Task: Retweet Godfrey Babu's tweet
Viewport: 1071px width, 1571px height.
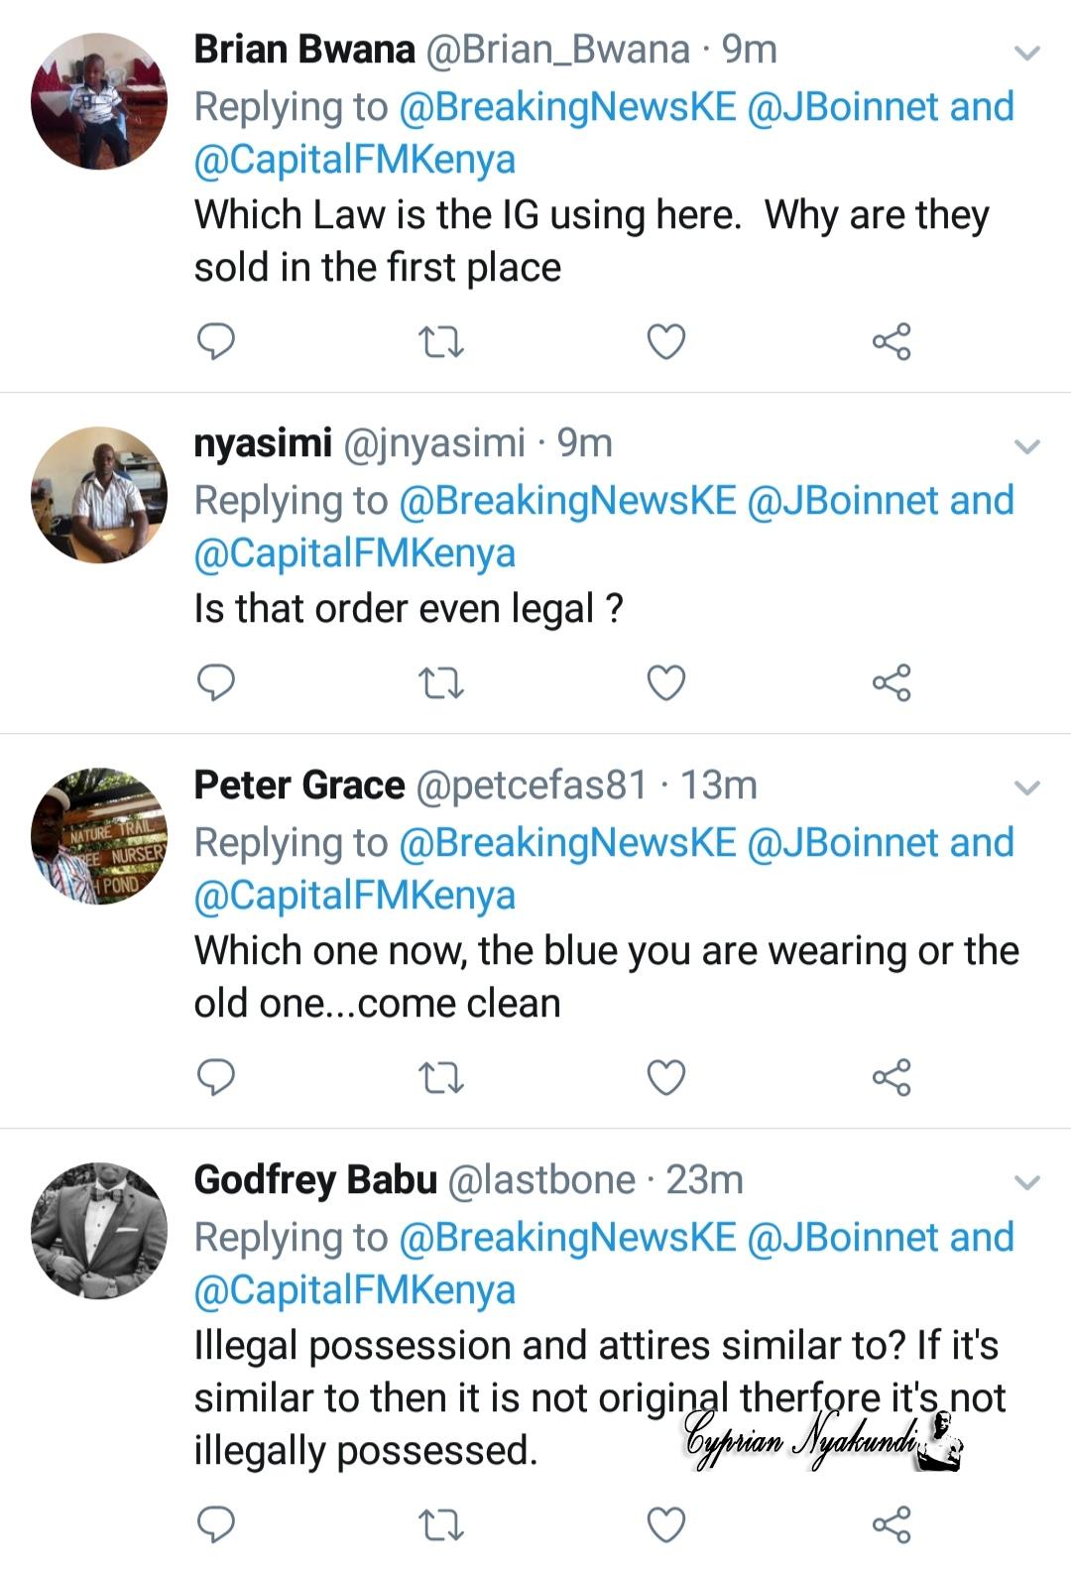Action: [441, 1524]
